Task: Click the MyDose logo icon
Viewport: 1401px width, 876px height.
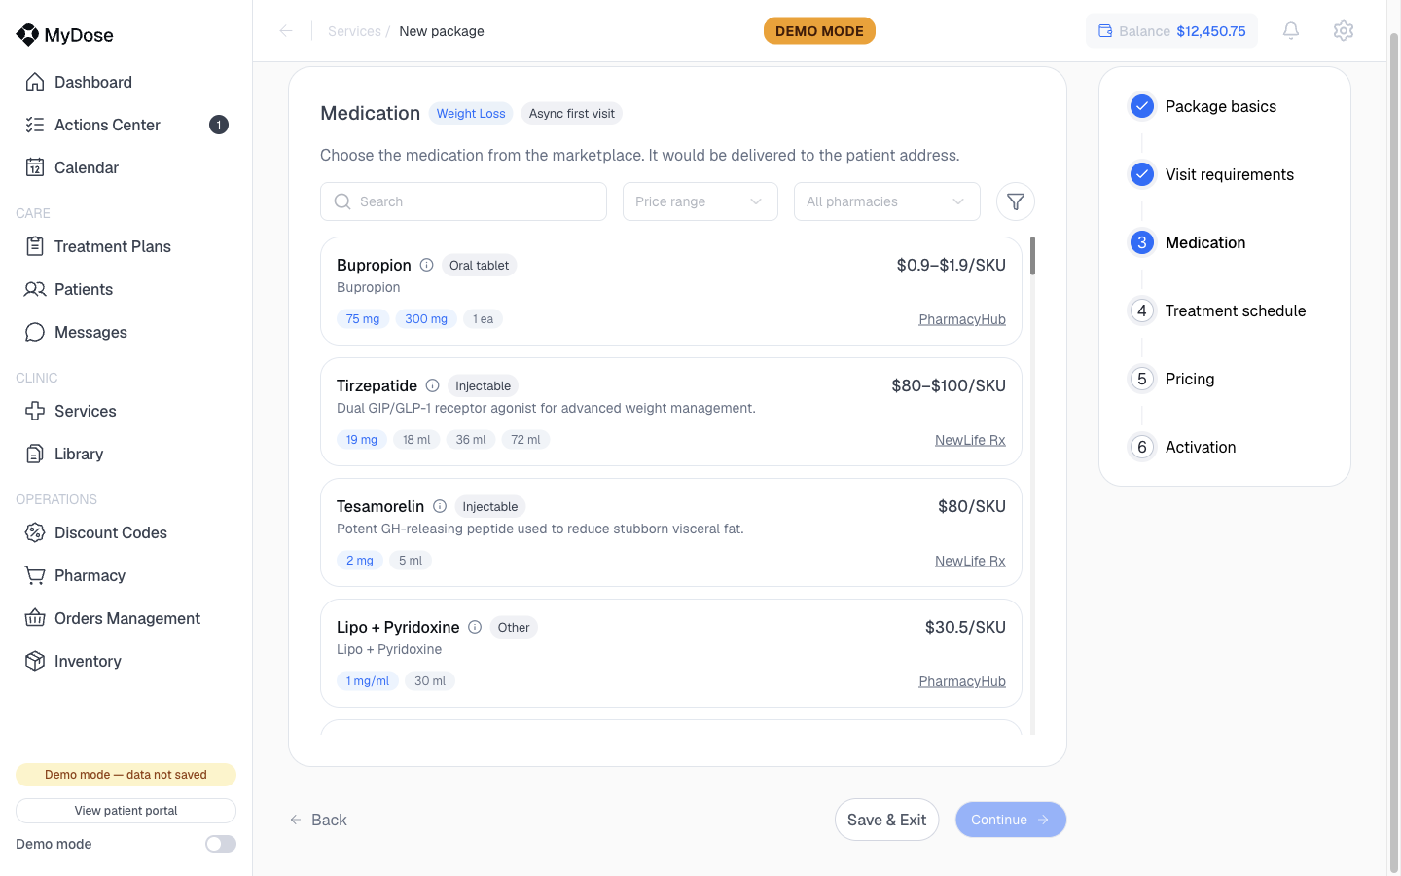Action: tap(27, 35)
